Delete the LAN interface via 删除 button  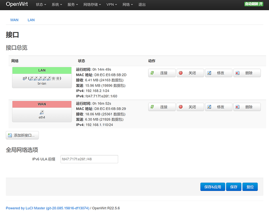(x=247, y=73)
